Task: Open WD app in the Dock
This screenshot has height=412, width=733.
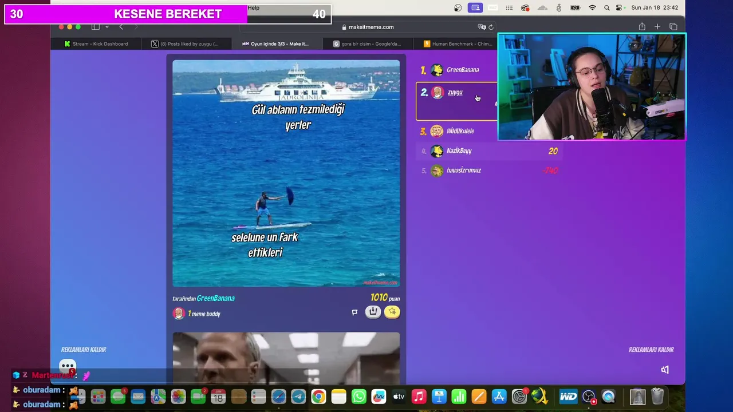Action: 569,397
